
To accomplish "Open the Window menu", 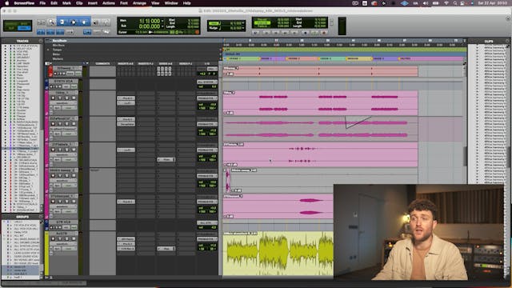I will coord(171,3).
